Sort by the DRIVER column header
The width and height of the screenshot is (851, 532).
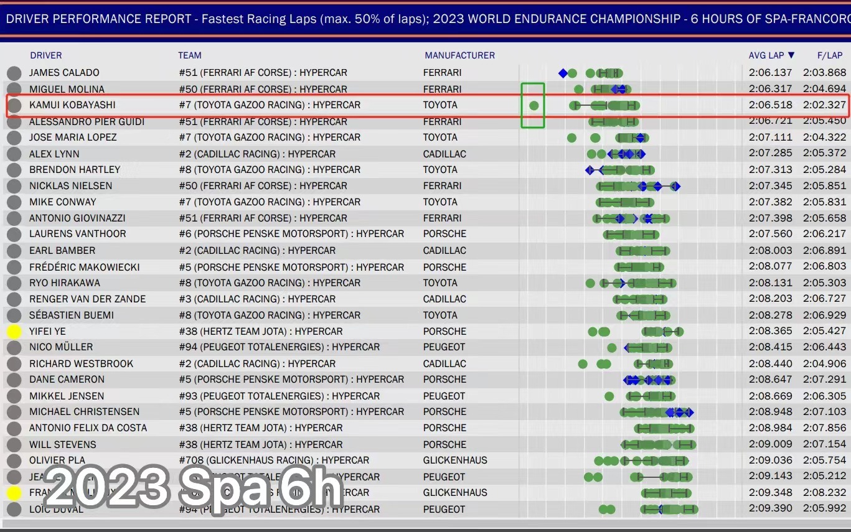46,55
